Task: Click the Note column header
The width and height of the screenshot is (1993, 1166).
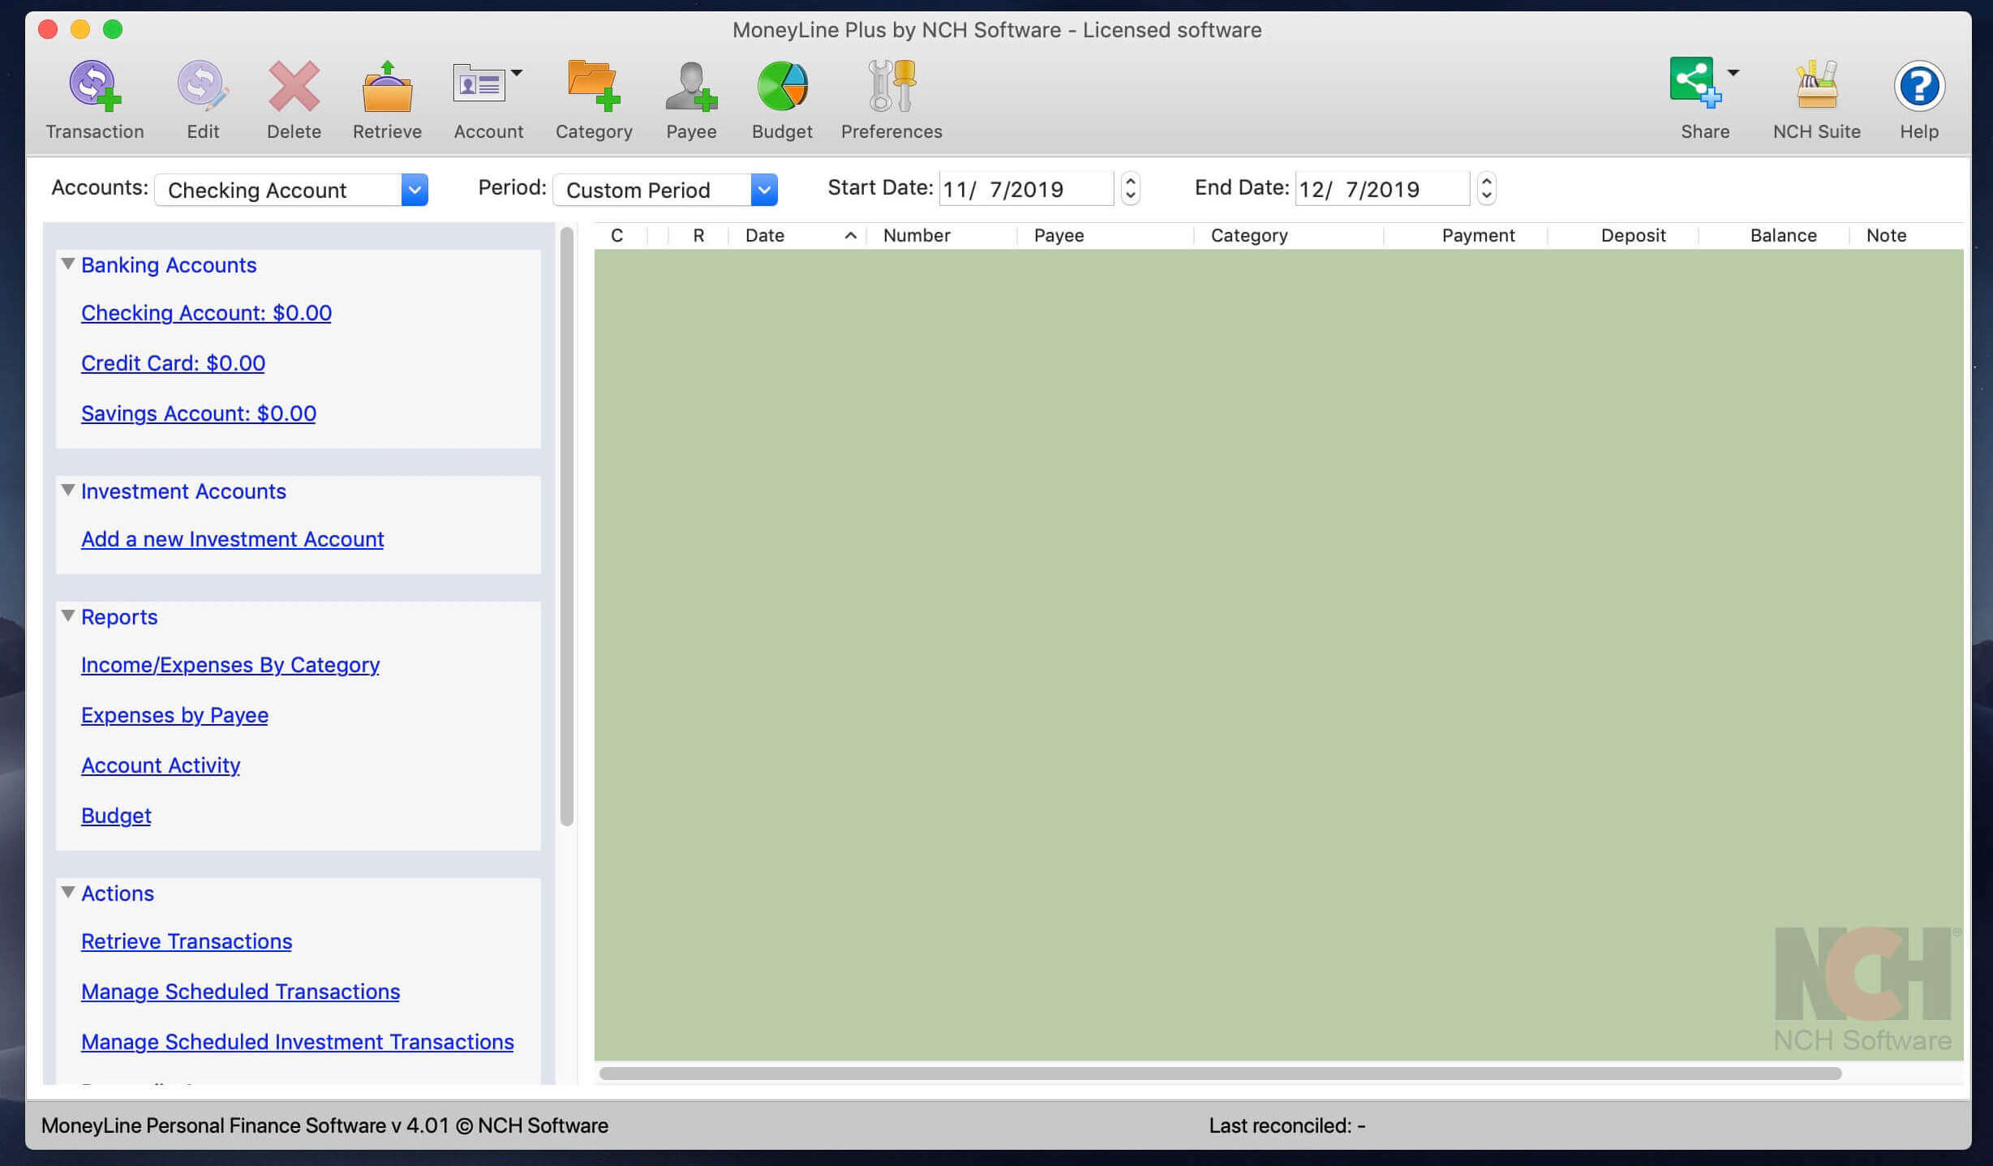Action: pyautogui.click(x=1906, y=235)
